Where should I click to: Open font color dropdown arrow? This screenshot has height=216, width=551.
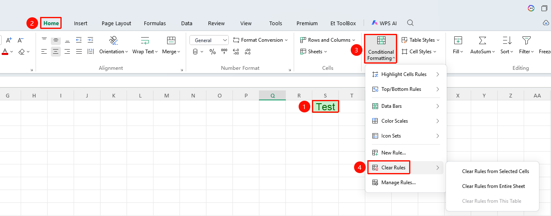12,52
